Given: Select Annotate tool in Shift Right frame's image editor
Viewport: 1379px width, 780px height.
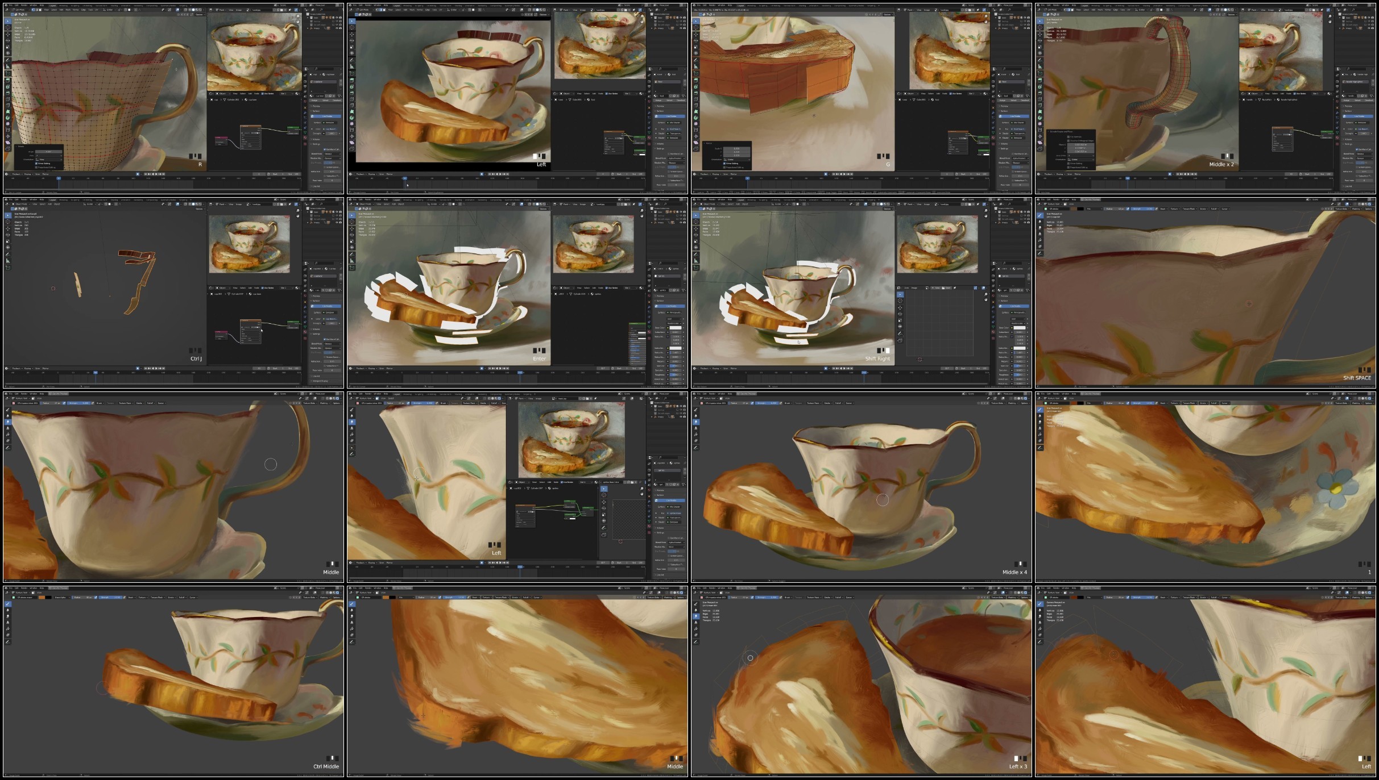Looking at the screenshot, I should tap(900, 333).
